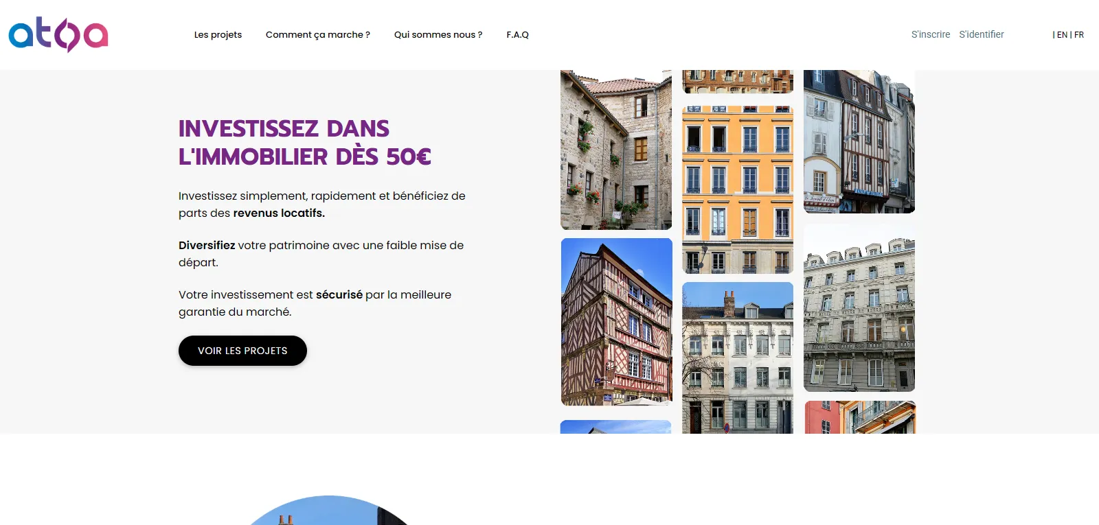Select the stone courtyard building photo
The width and height of the screenshot is (1099, 525).
coord(616,150)
